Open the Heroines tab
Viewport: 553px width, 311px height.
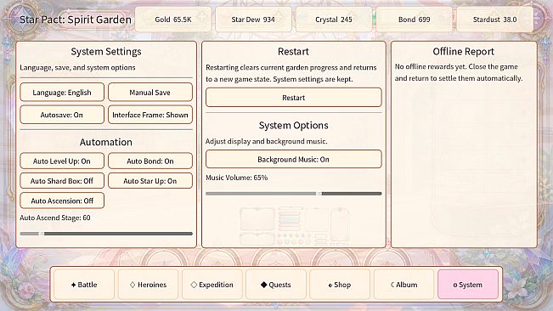[x=148, y=285]
